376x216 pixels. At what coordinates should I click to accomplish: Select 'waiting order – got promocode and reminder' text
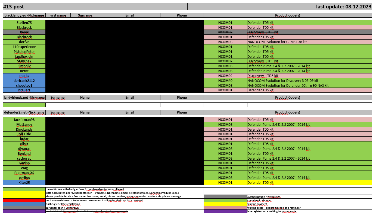click(x=274, y=208)
